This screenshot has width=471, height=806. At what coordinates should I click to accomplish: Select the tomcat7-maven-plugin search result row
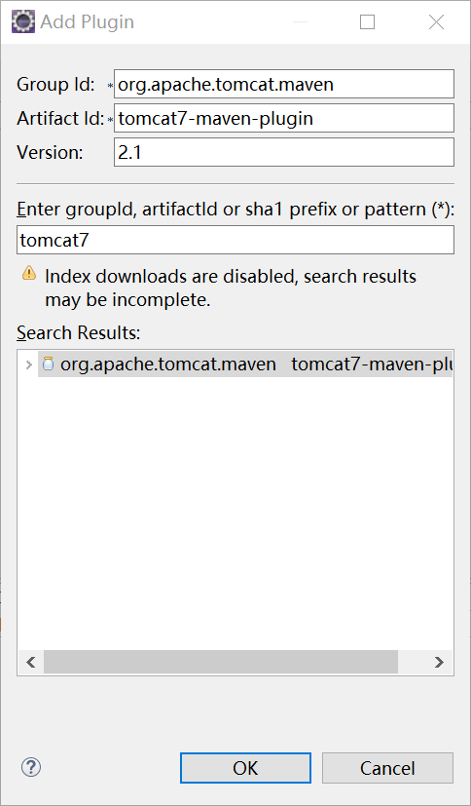[x=245, y=365]
